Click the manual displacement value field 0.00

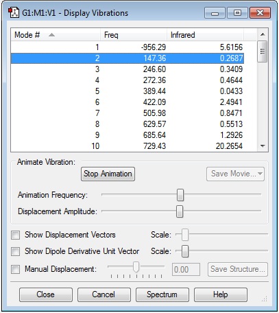point(186,270)
